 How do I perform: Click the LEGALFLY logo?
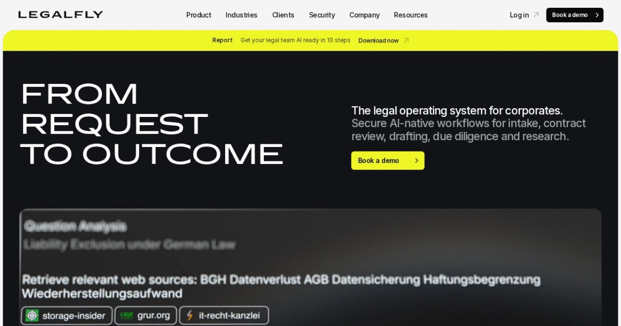pos(61,14)
